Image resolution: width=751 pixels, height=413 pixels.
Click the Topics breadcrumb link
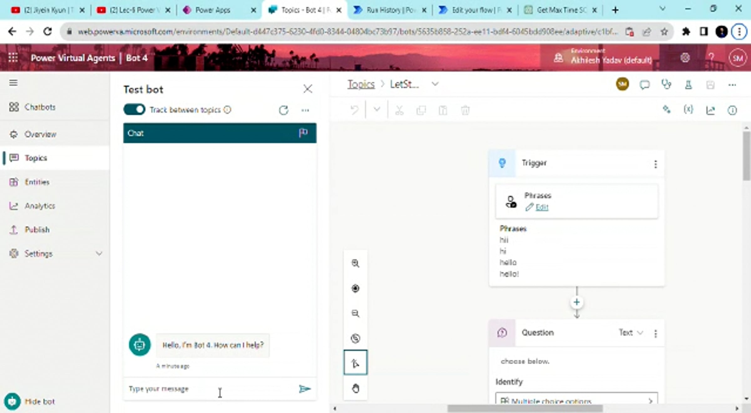(361, 84)
